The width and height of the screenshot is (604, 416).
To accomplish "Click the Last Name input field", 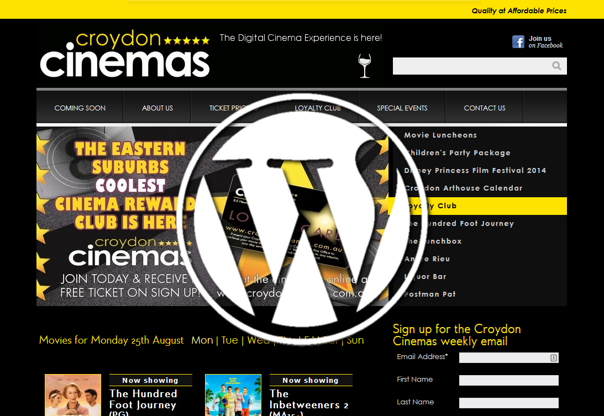I will tap(508, 403).
